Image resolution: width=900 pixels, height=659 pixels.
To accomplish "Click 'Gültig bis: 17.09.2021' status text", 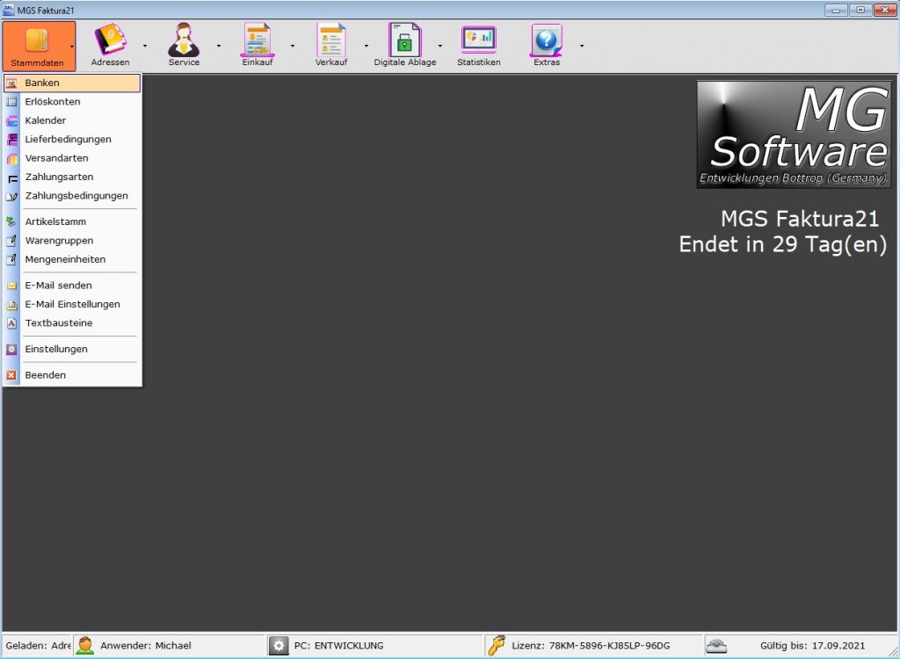I will pyautogui.click(x=812, y=646).
